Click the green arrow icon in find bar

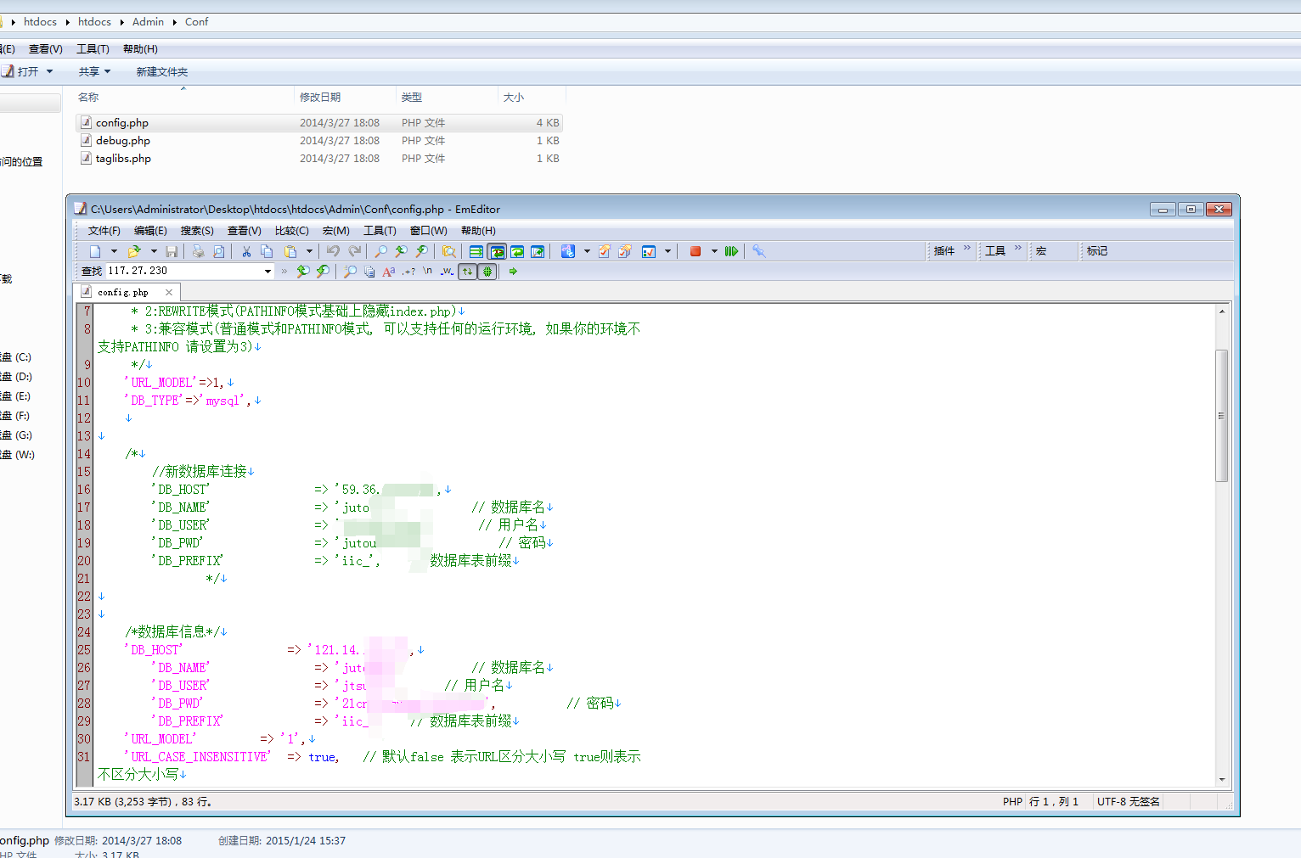pos(513,272)
